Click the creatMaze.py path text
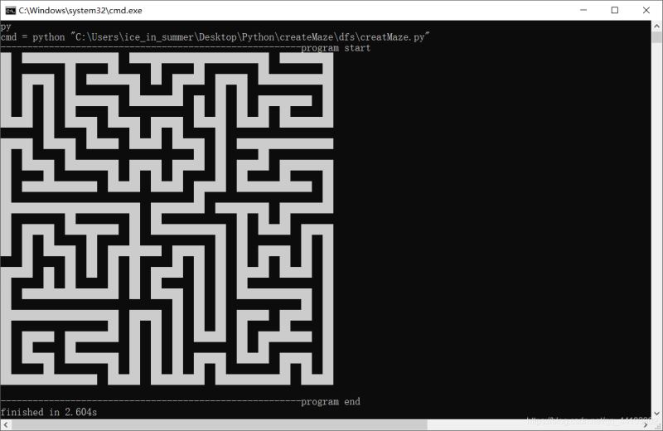This screenshot has width=663, height=431. tap(252, 37)
